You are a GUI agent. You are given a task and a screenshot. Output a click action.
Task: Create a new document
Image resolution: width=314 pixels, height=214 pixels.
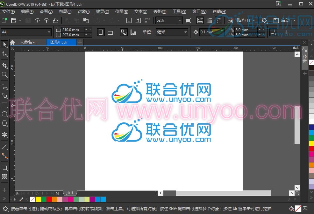(4, 20)
